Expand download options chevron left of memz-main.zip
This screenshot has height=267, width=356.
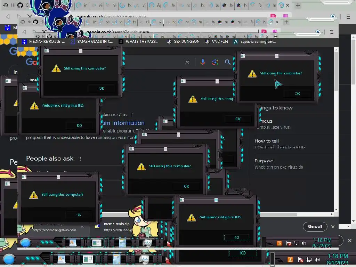pos(82,227)
